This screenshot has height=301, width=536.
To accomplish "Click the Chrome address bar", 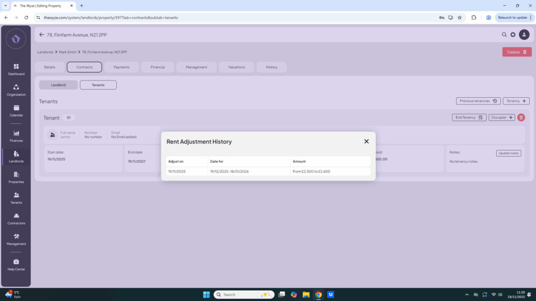I will 236,17.
